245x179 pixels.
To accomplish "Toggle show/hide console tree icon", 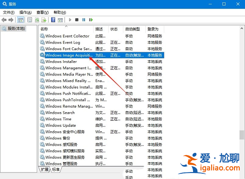I will pos(20,20).
